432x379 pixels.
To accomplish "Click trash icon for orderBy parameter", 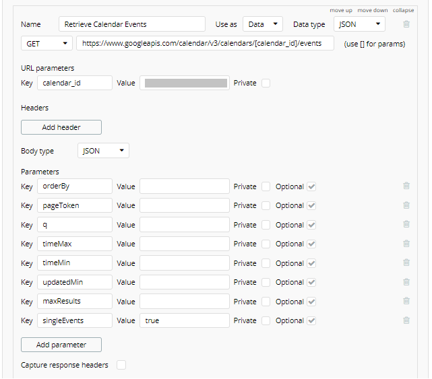I will [x=406, y=186].
